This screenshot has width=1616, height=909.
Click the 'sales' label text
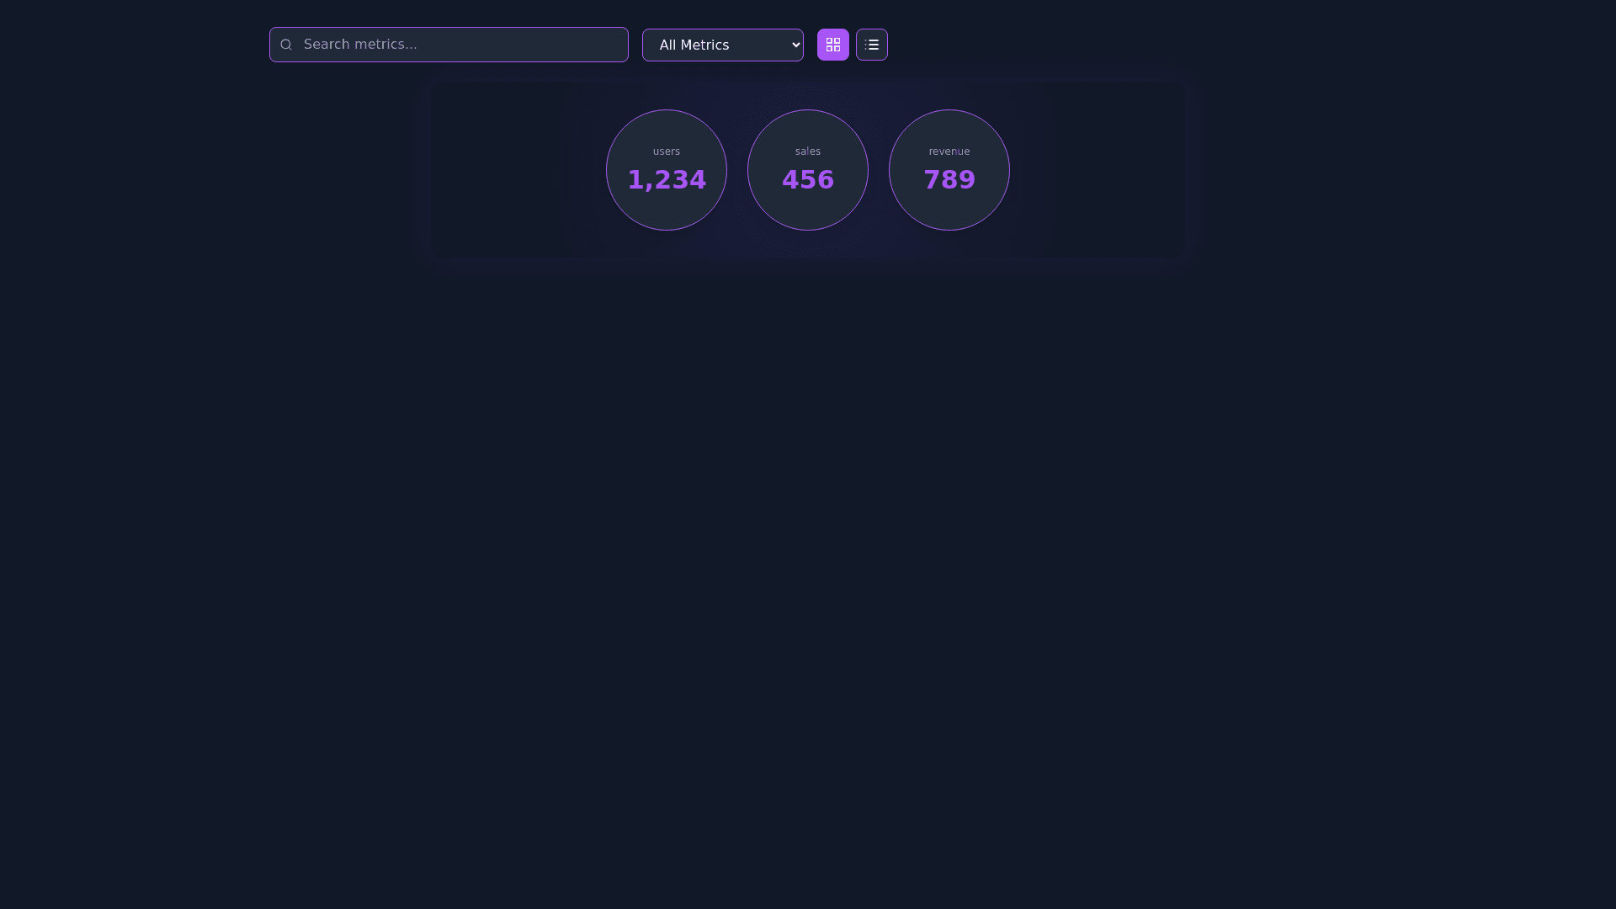pos(808,151)
